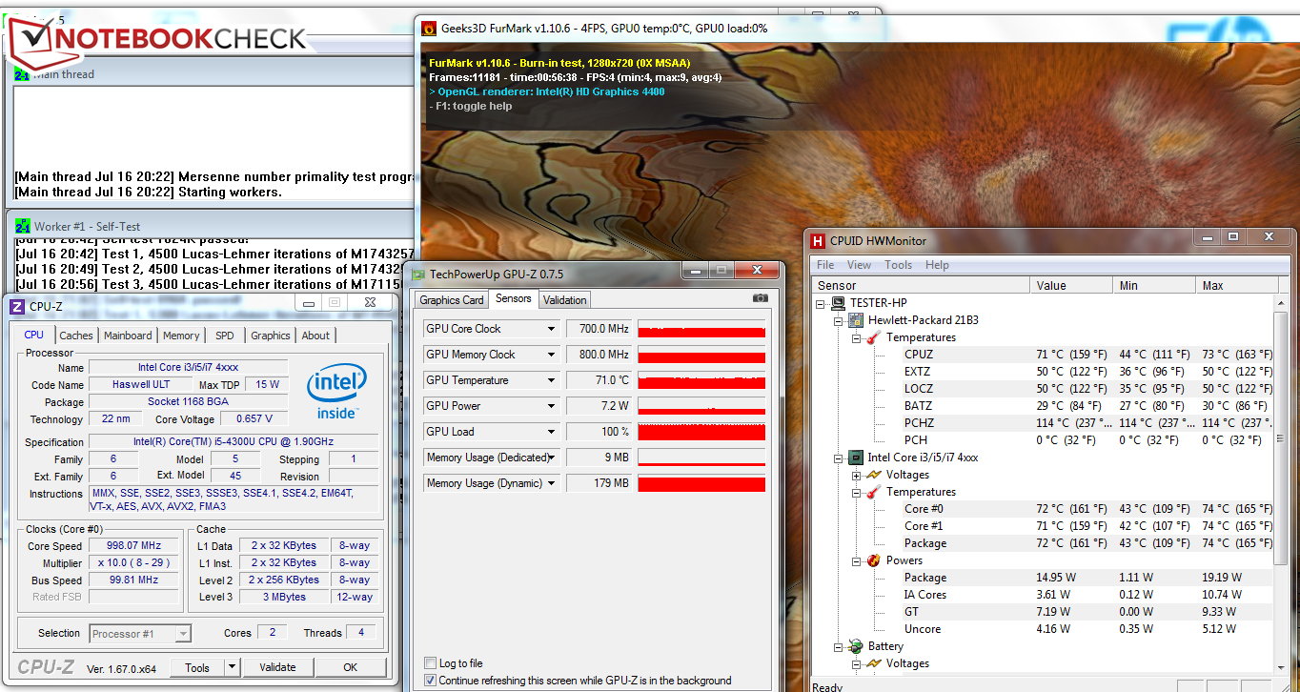Image resolution: width=1300 pixels, height=692 pixels.
Task: Click the Battery icon in HWMonitor tree
Action: coord(857,646)
